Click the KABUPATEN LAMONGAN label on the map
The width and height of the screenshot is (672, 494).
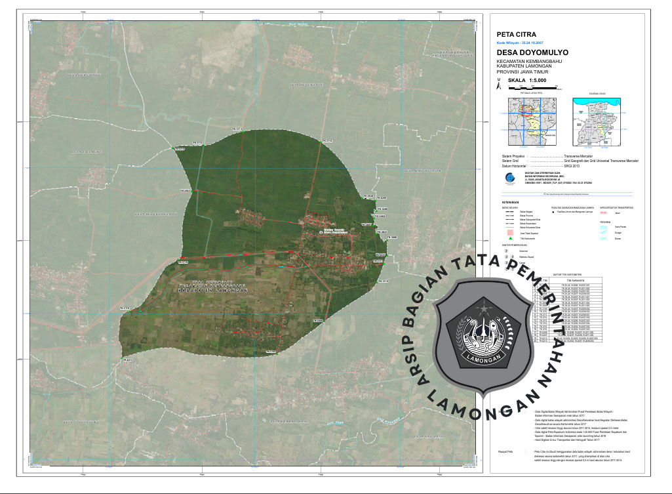214,291
